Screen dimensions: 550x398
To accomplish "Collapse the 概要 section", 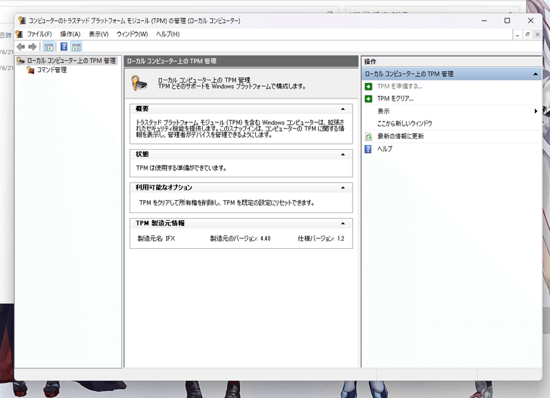I will [x=343, y=108].
